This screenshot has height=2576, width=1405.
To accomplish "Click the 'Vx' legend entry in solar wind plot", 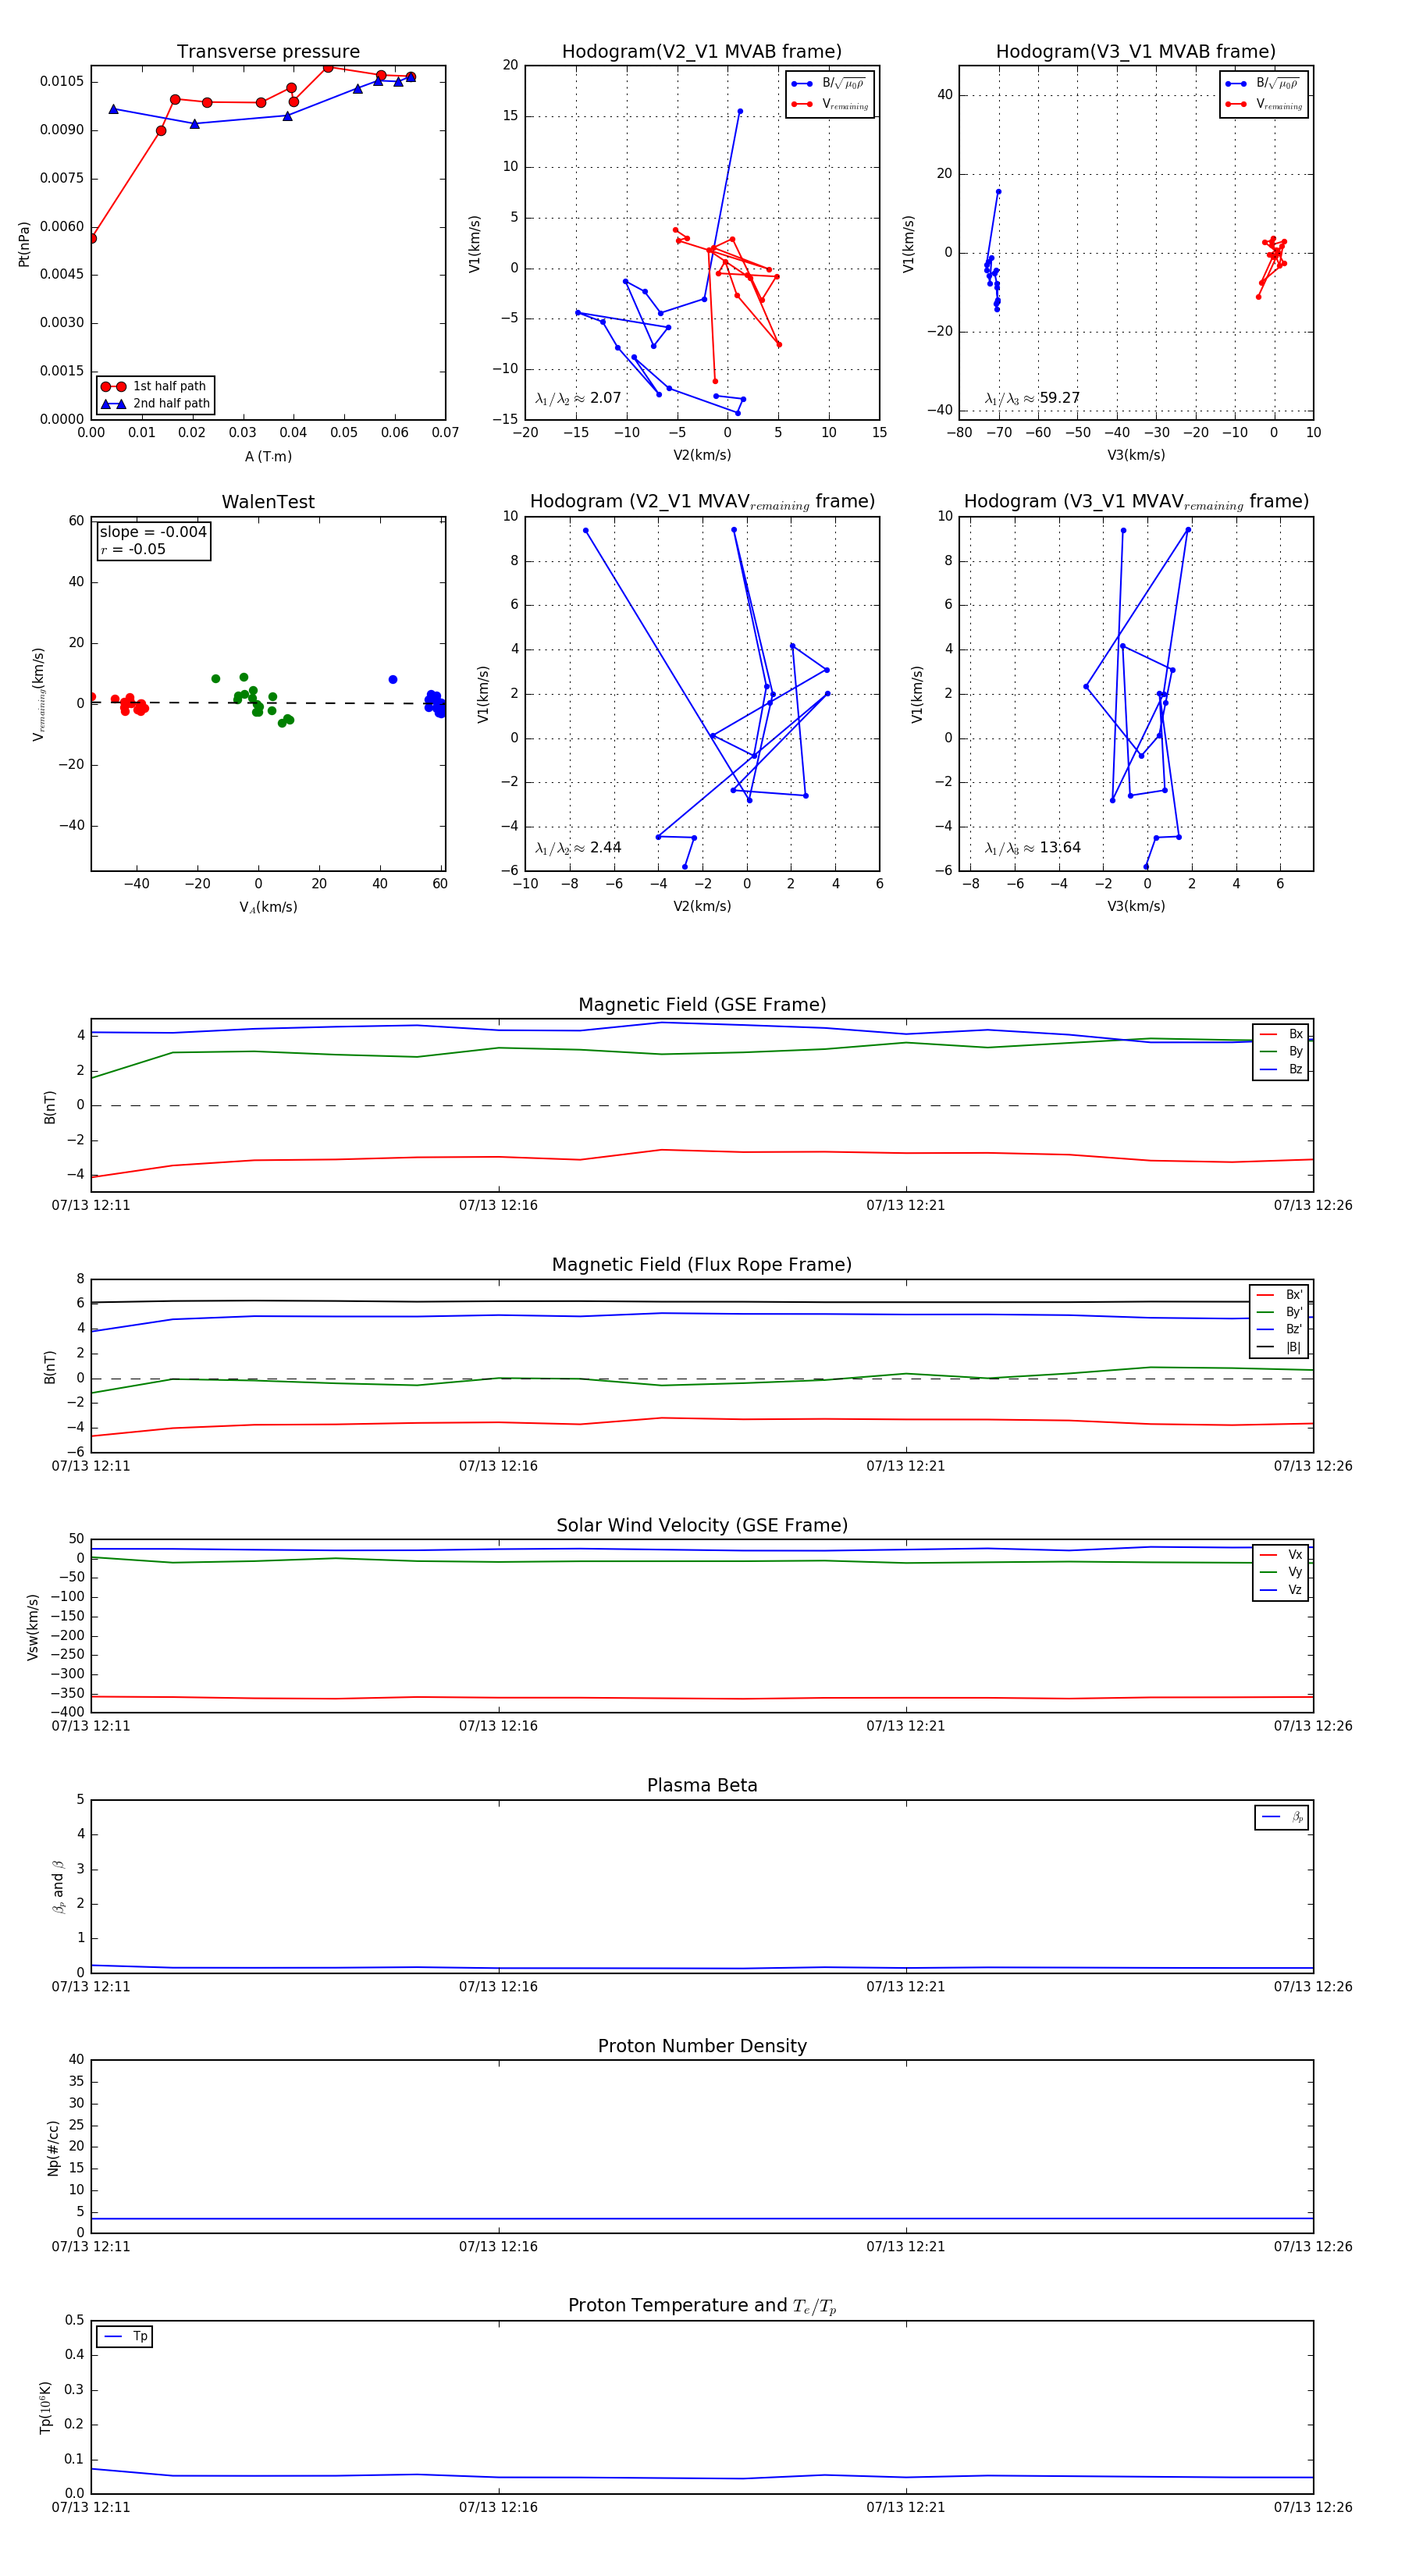I will coord(1281,1555).
